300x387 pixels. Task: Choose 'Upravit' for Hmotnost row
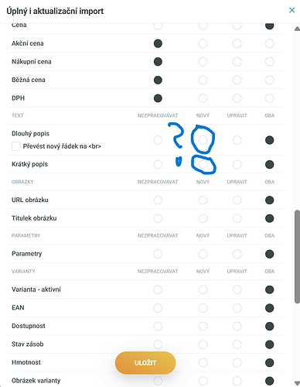point(237,362)
